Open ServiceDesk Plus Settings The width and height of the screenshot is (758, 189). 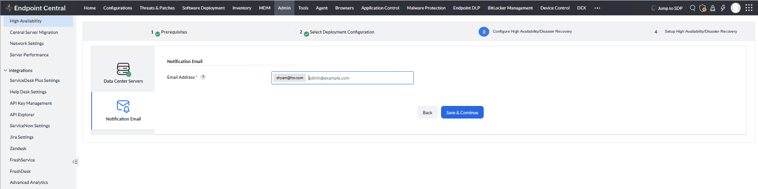(35, 80)
